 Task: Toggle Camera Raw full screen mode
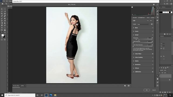157,5
